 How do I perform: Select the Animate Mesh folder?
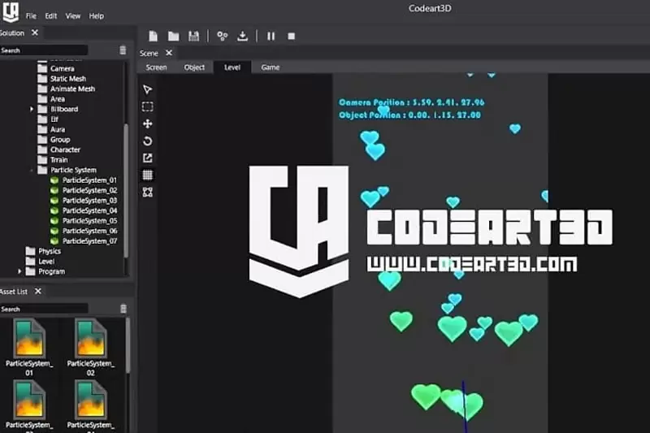[x=67, y=89]
